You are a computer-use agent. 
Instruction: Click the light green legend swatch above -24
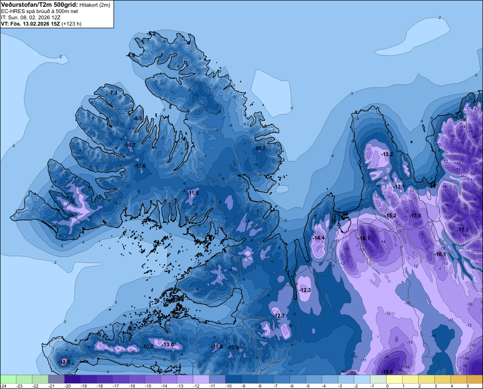(8, 379)
